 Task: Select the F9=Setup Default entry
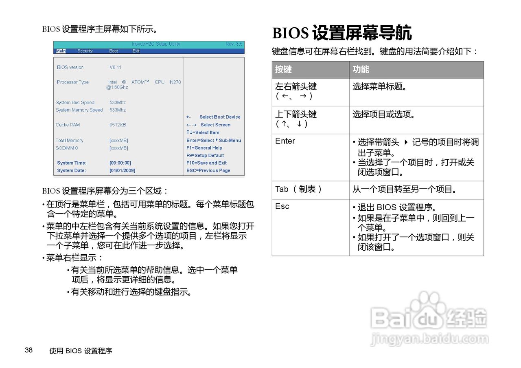[x=205, y=155]
